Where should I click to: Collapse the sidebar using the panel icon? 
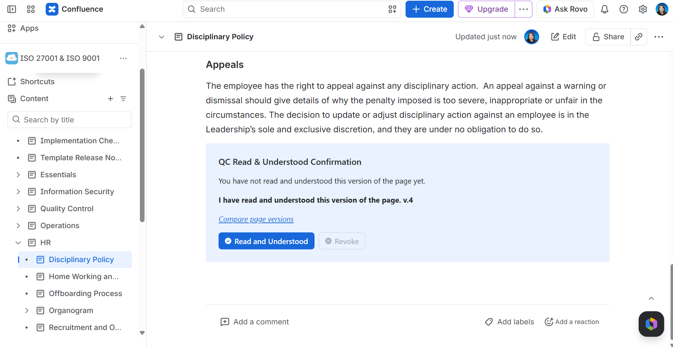(x=12, y=9)
